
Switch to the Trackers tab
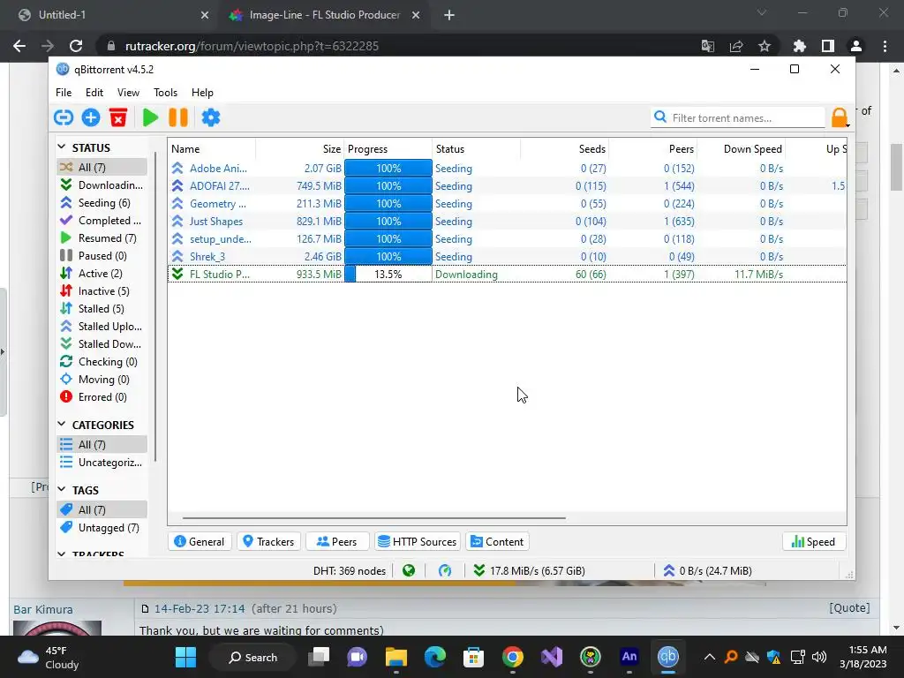point(268,542)
